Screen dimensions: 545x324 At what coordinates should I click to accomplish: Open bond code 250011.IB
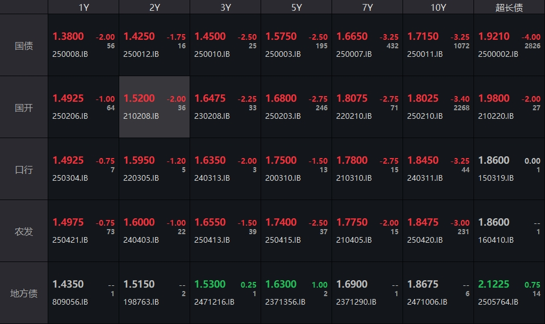[425, 54]
